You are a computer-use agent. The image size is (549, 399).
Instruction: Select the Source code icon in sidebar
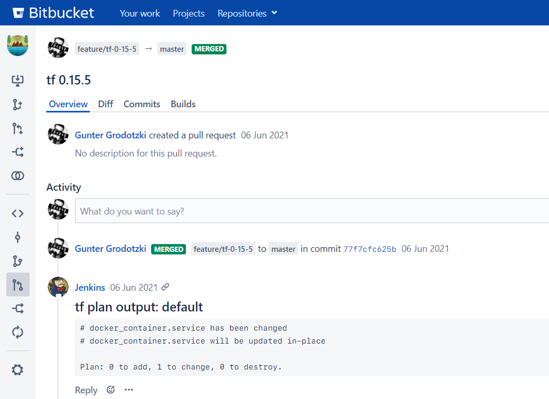(17, 213)
